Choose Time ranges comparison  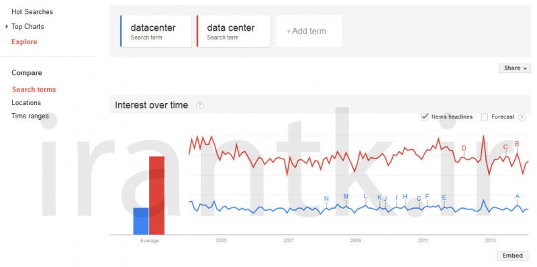[30, 116]
